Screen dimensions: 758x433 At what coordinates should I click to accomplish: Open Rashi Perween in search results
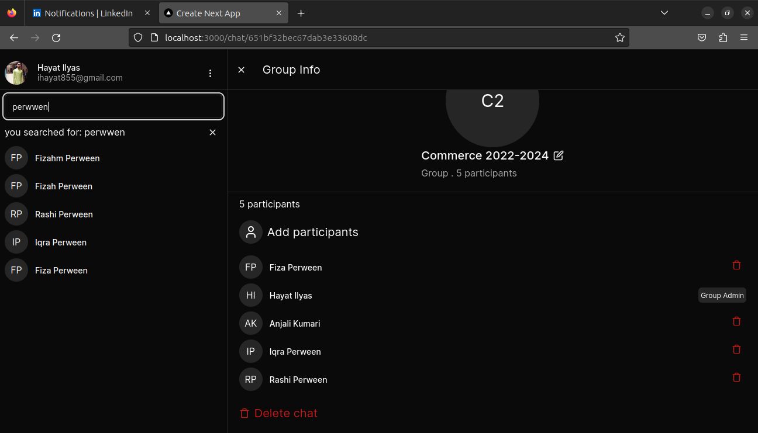click(x=63, y=214)
